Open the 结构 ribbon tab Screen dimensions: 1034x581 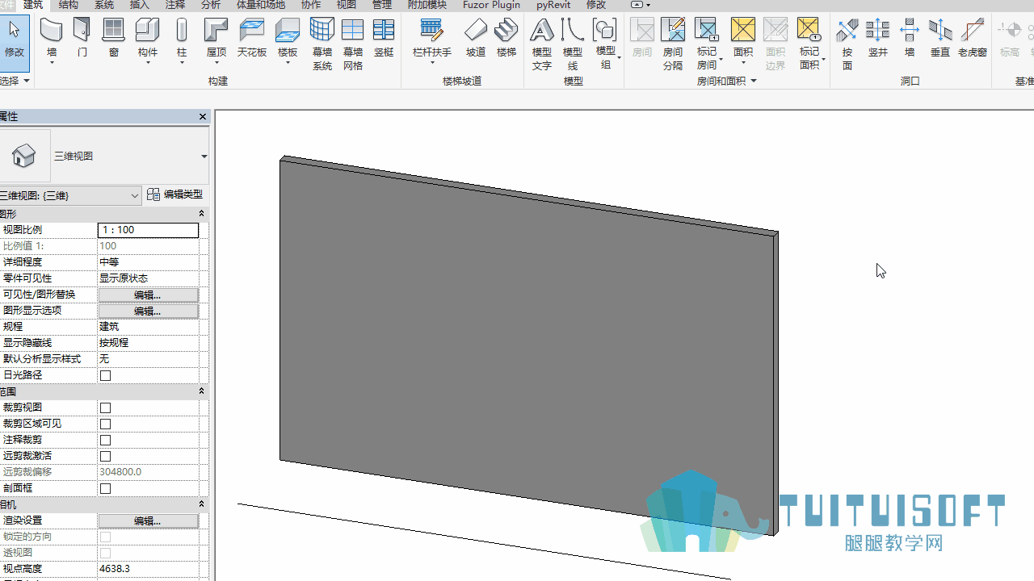(69, 5)
